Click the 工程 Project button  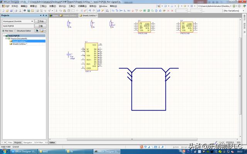point(40,26)
